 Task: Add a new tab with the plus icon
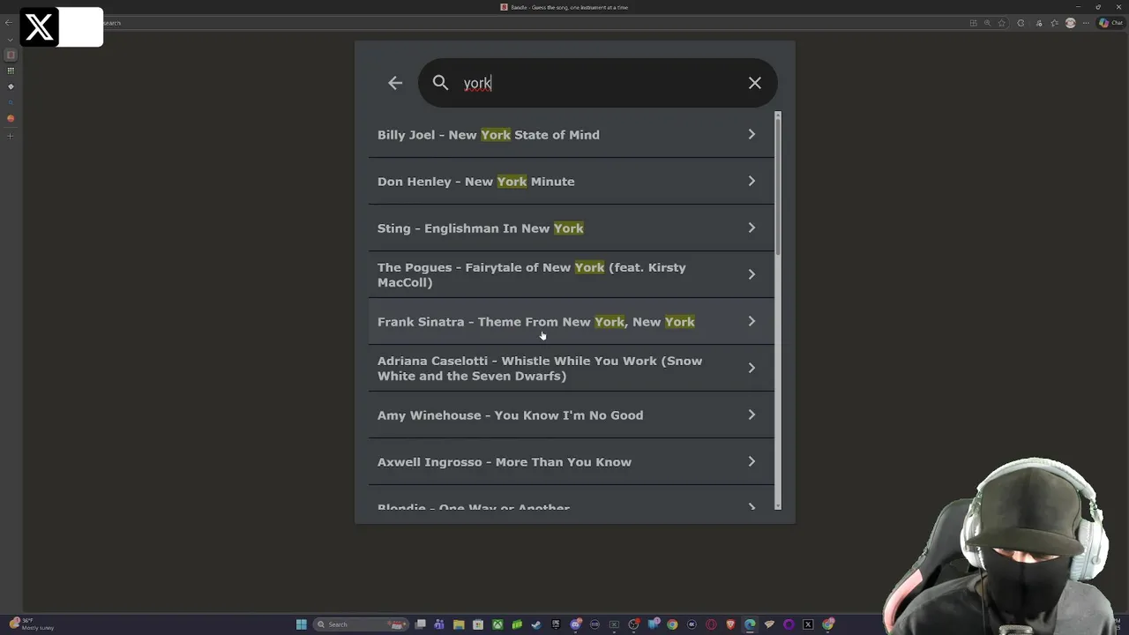tap(11, 136)
